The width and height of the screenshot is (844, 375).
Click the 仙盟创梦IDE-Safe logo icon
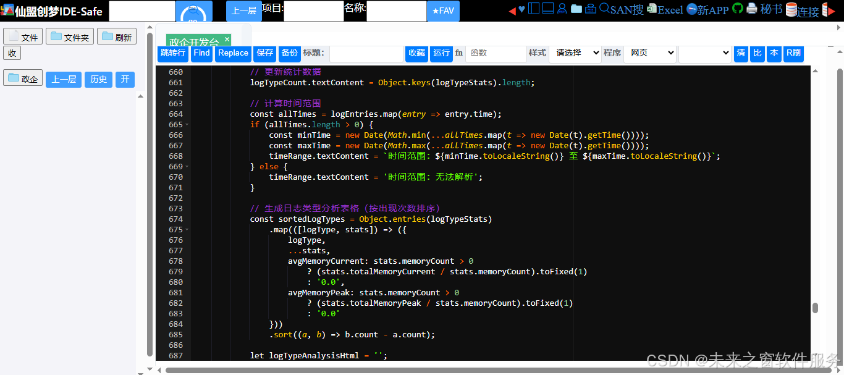tap(7, 11)
